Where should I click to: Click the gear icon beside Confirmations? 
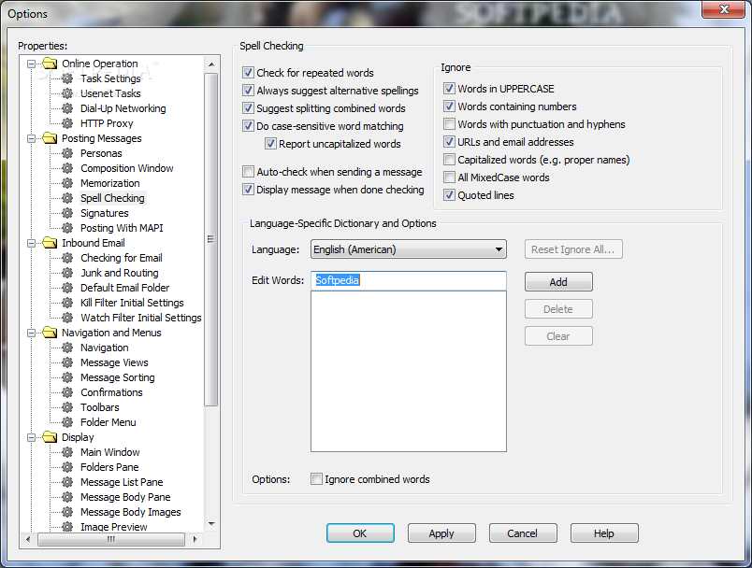pos(67,392)
